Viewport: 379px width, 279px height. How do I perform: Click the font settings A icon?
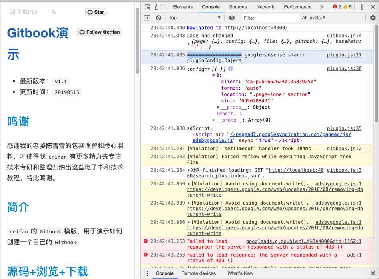(54, 12)
